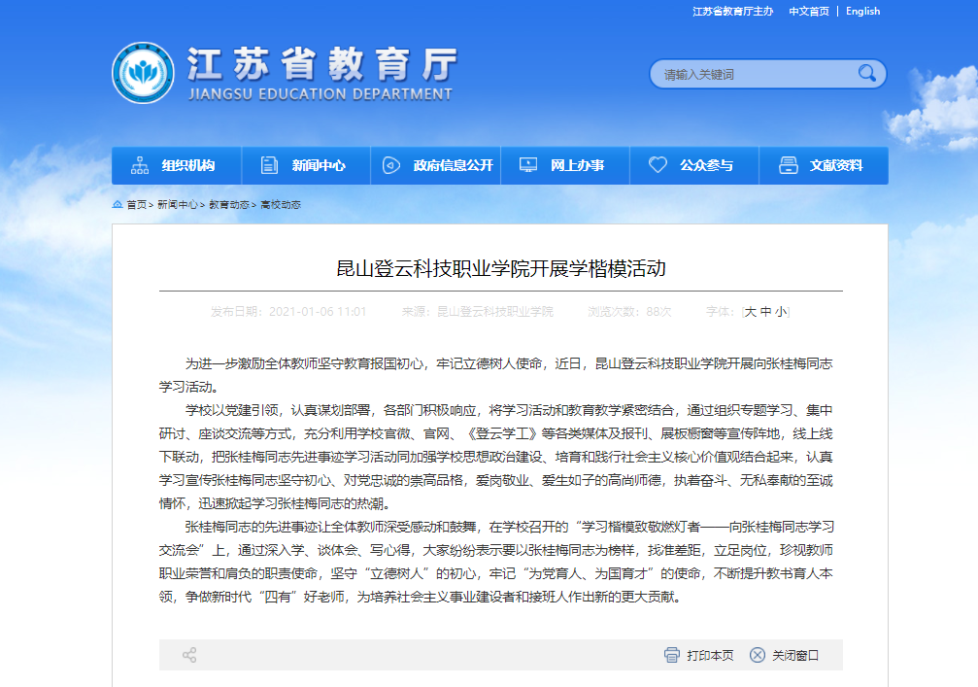Click the JIANGSU EDUCATION DEPARTMENT subtitle
Viewport: 978px width, 687px height.
(320, 94)
